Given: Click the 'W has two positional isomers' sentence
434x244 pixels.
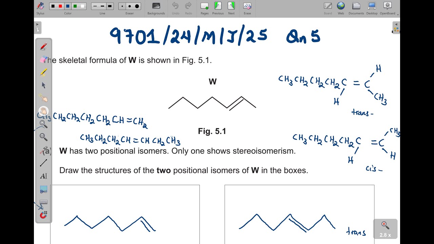Looking at the screenshot, I should point(177,151).
